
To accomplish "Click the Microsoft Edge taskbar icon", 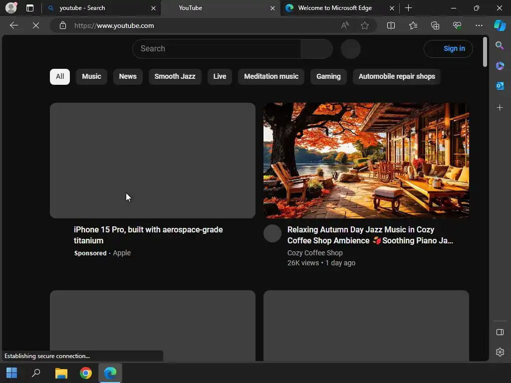I will [x=110, y=373].
